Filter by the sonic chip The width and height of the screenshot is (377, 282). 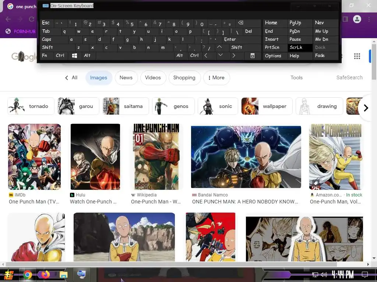218,106
